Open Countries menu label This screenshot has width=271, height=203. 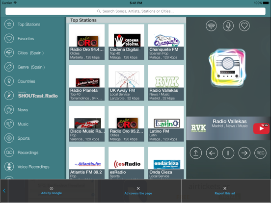pos(27,81)
